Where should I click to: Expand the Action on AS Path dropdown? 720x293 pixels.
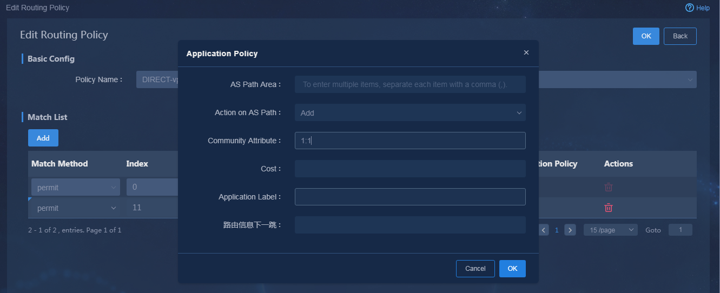(x=410, y=112)
